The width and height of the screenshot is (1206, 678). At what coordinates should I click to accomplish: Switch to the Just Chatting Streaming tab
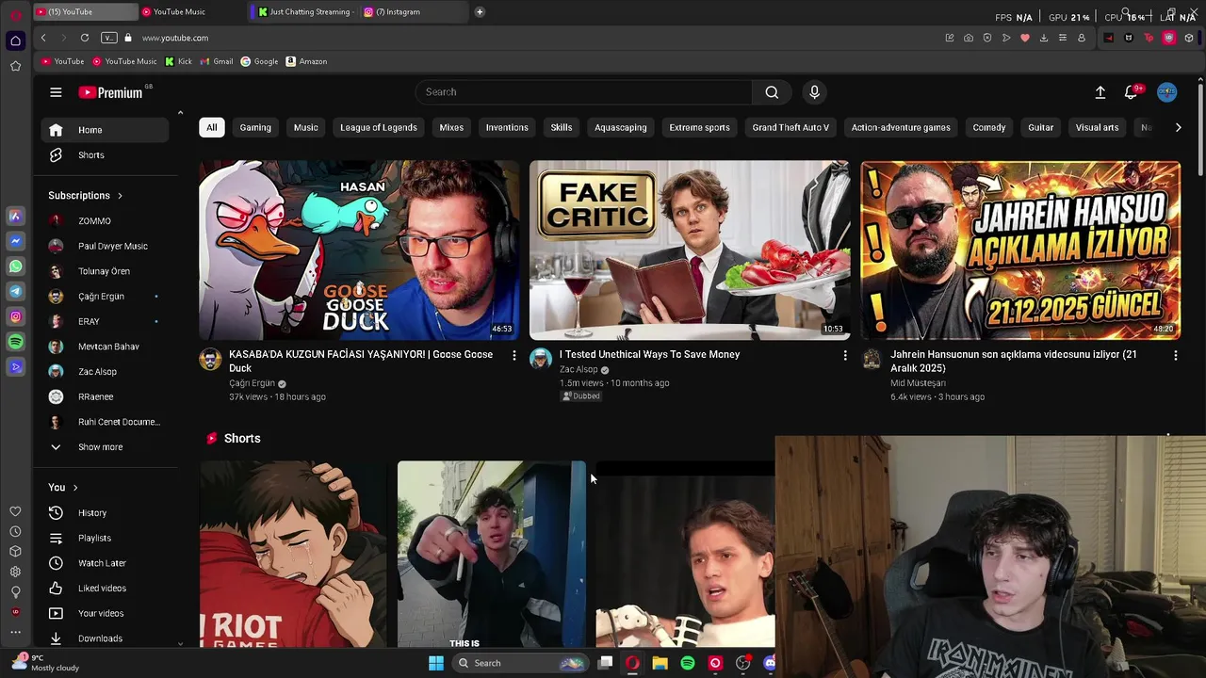click(x=305, y=12)
